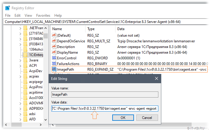Expand the 3ware tree node
This screenshot has width=210, height=130.
tap(20, 61)
